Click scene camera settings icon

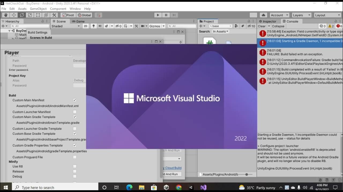click(x=143, y=26)
